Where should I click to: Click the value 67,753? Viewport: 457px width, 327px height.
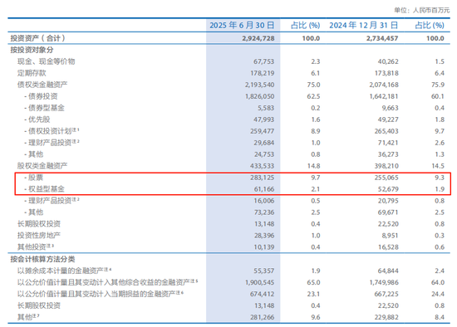click(x=263, y=61)
